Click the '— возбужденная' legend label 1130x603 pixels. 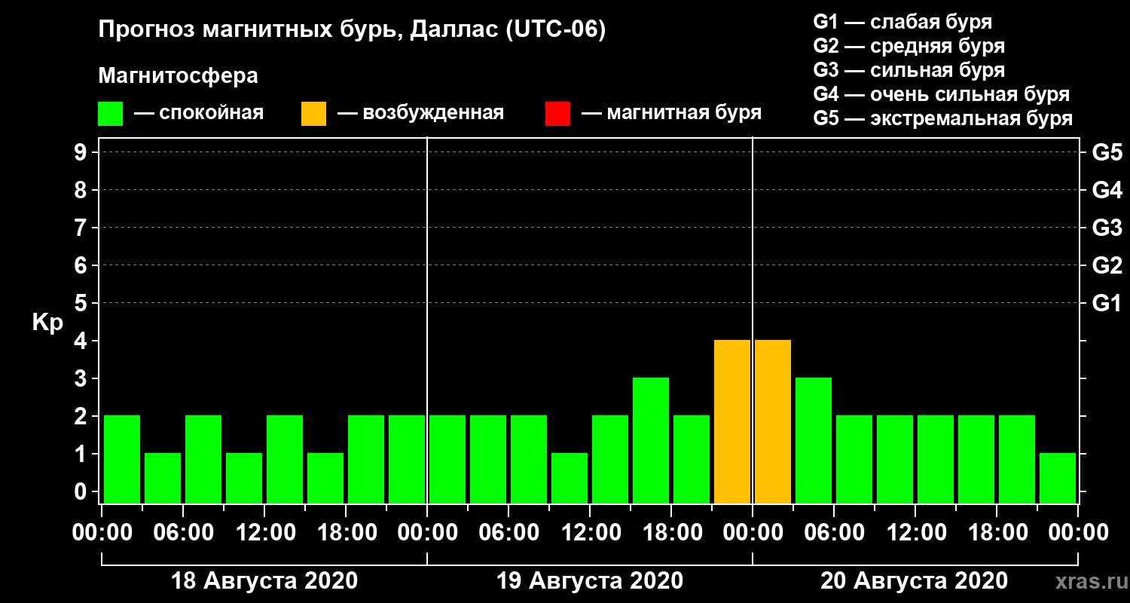tap(420, 113)
